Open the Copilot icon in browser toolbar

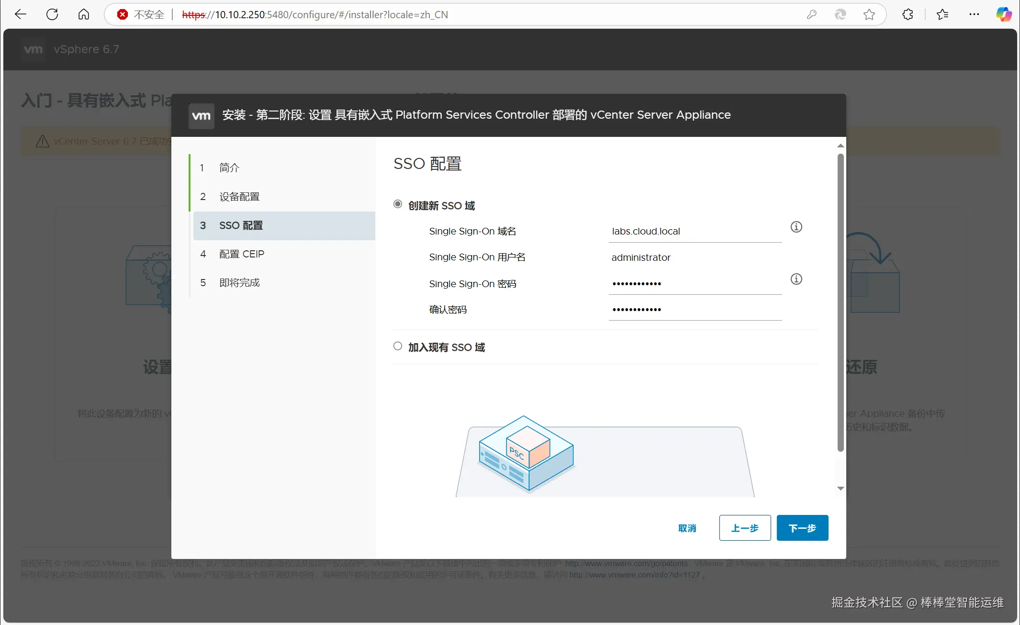[x=1004, y=14]
